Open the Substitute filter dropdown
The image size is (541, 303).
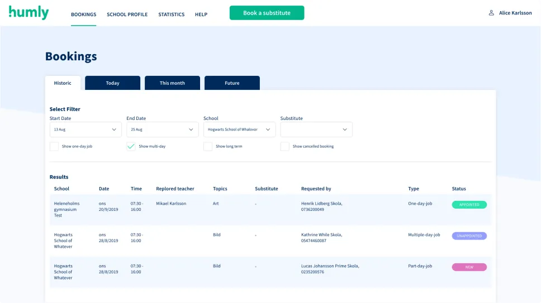316,129
